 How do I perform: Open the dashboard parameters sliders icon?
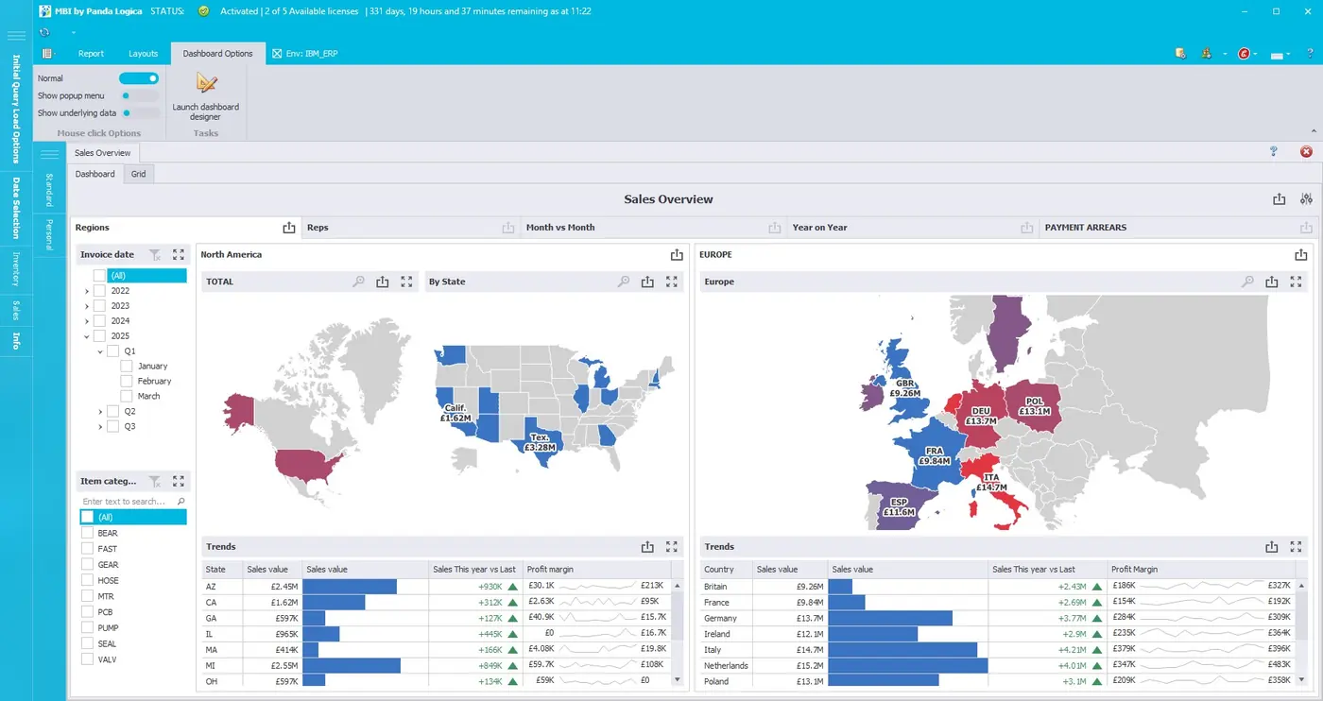(x=1306, y=199)
